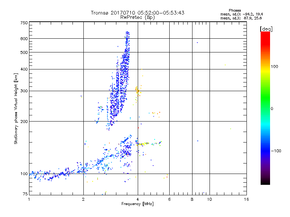Viewport: 290px width, 217px height.
Task: Click the 'mean, sd,X: 87.9, 25.8' line
Action: click(x=241, y=18)
